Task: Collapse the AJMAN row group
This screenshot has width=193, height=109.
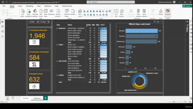Action: tap(57, 75)
